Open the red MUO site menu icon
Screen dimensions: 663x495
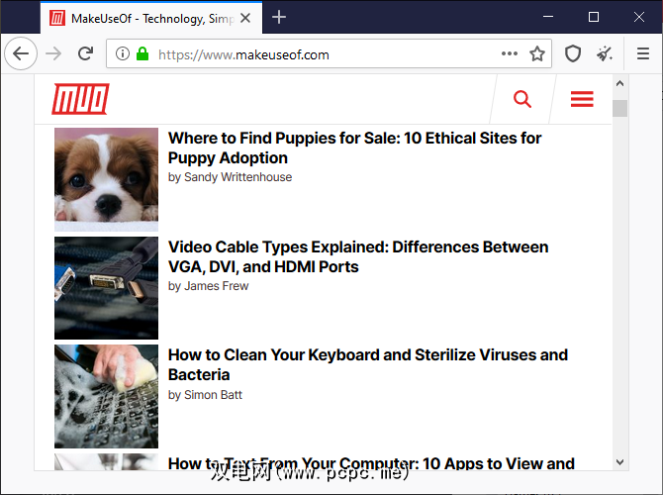pos(582,99)
